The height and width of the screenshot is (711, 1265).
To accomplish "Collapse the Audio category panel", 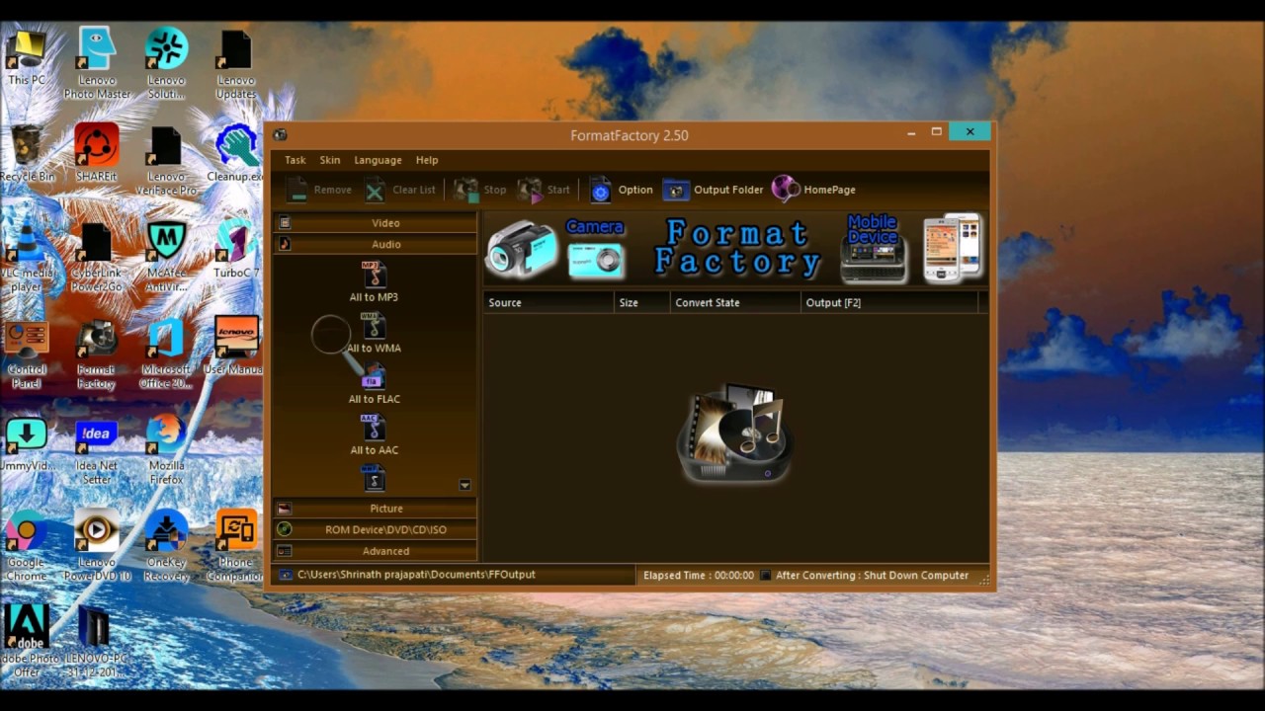I will click(x=376, y=244).
